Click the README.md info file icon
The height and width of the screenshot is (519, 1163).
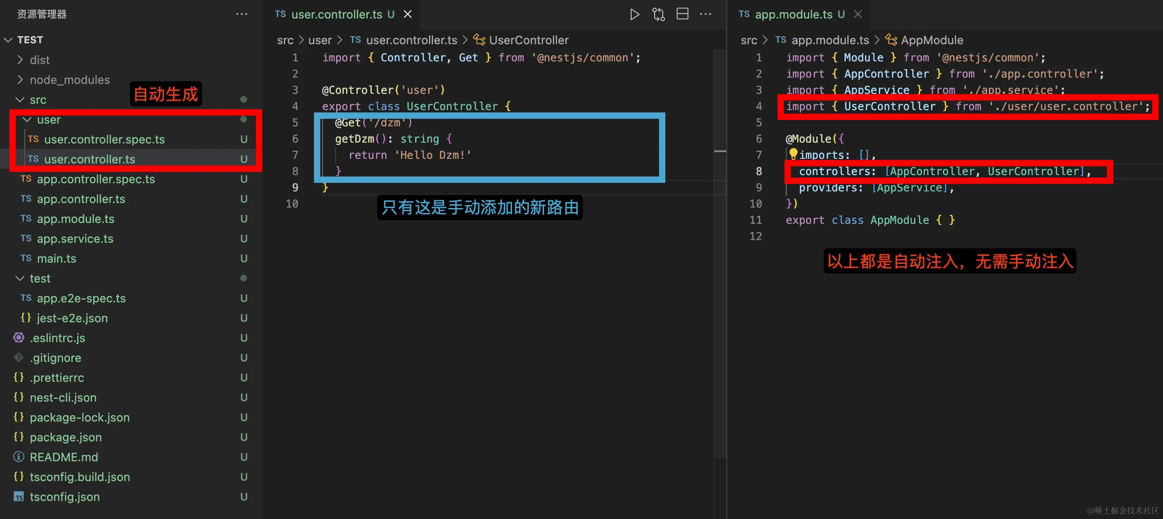point(18,457)
